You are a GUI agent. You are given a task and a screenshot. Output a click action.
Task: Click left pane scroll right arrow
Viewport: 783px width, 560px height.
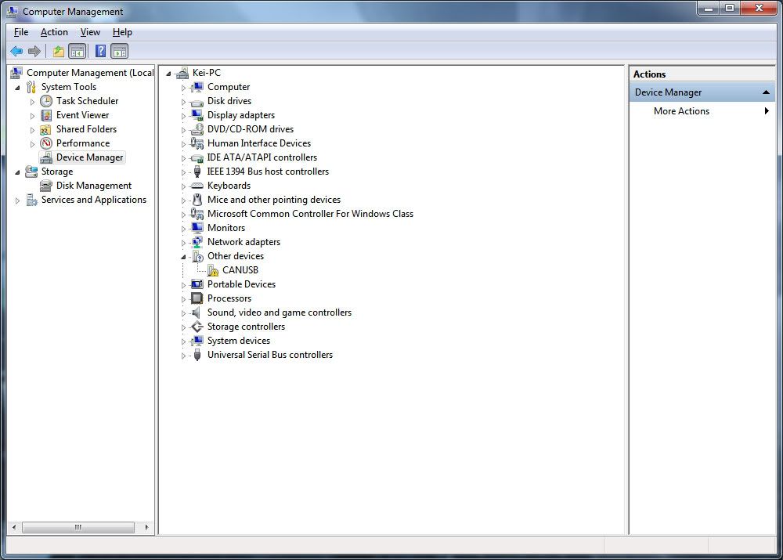click(x=146, y=528)
